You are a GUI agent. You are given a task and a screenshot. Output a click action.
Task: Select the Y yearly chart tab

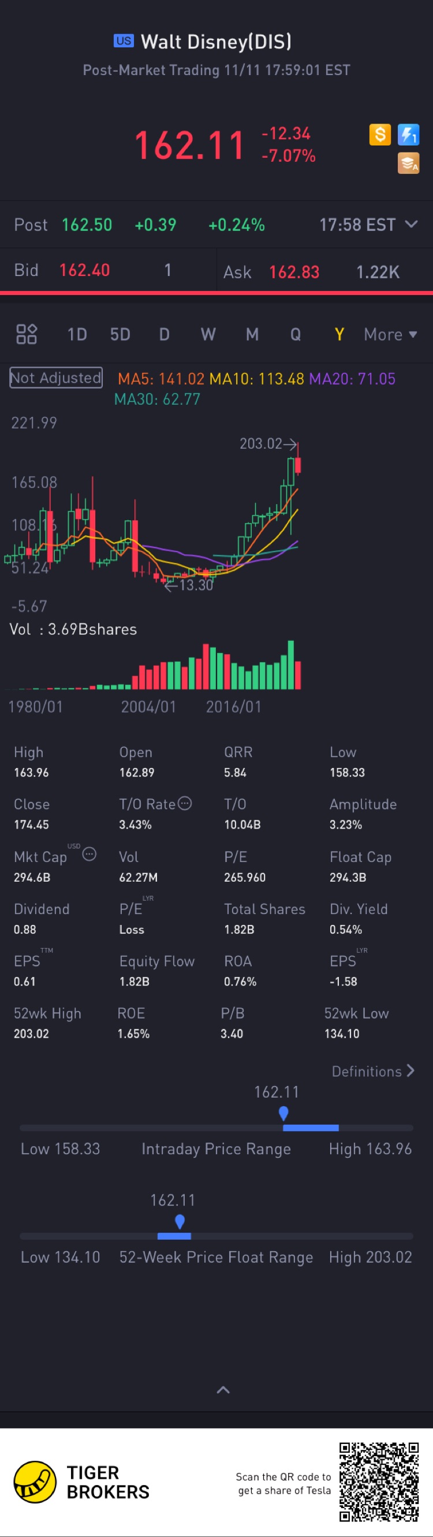point(339,334)
